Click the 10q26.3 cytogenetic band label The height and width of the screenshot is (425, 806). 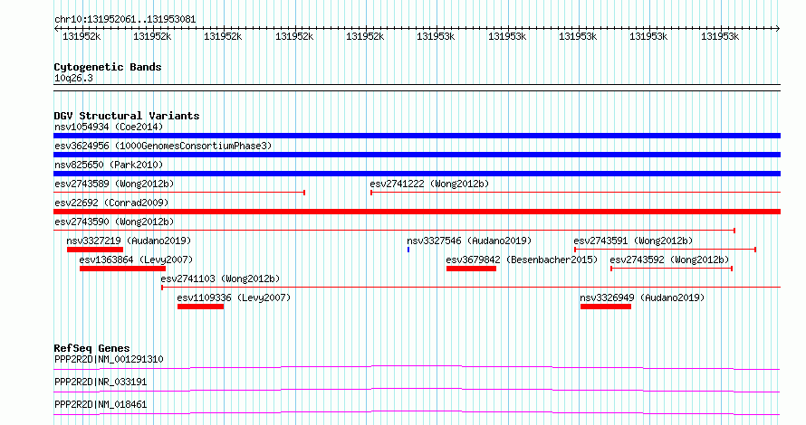pos(73,78)
